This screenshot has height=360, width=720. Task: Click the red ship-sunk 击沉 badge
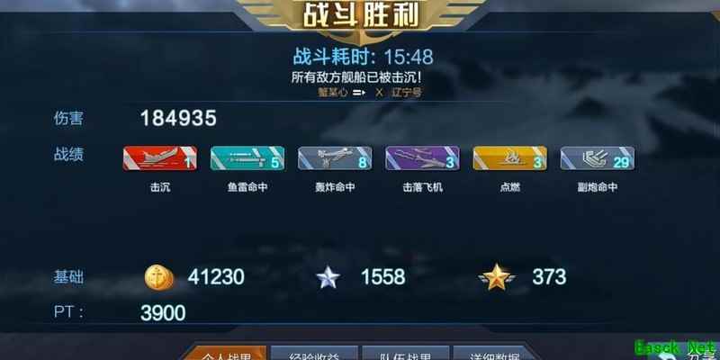coord(160,158)
